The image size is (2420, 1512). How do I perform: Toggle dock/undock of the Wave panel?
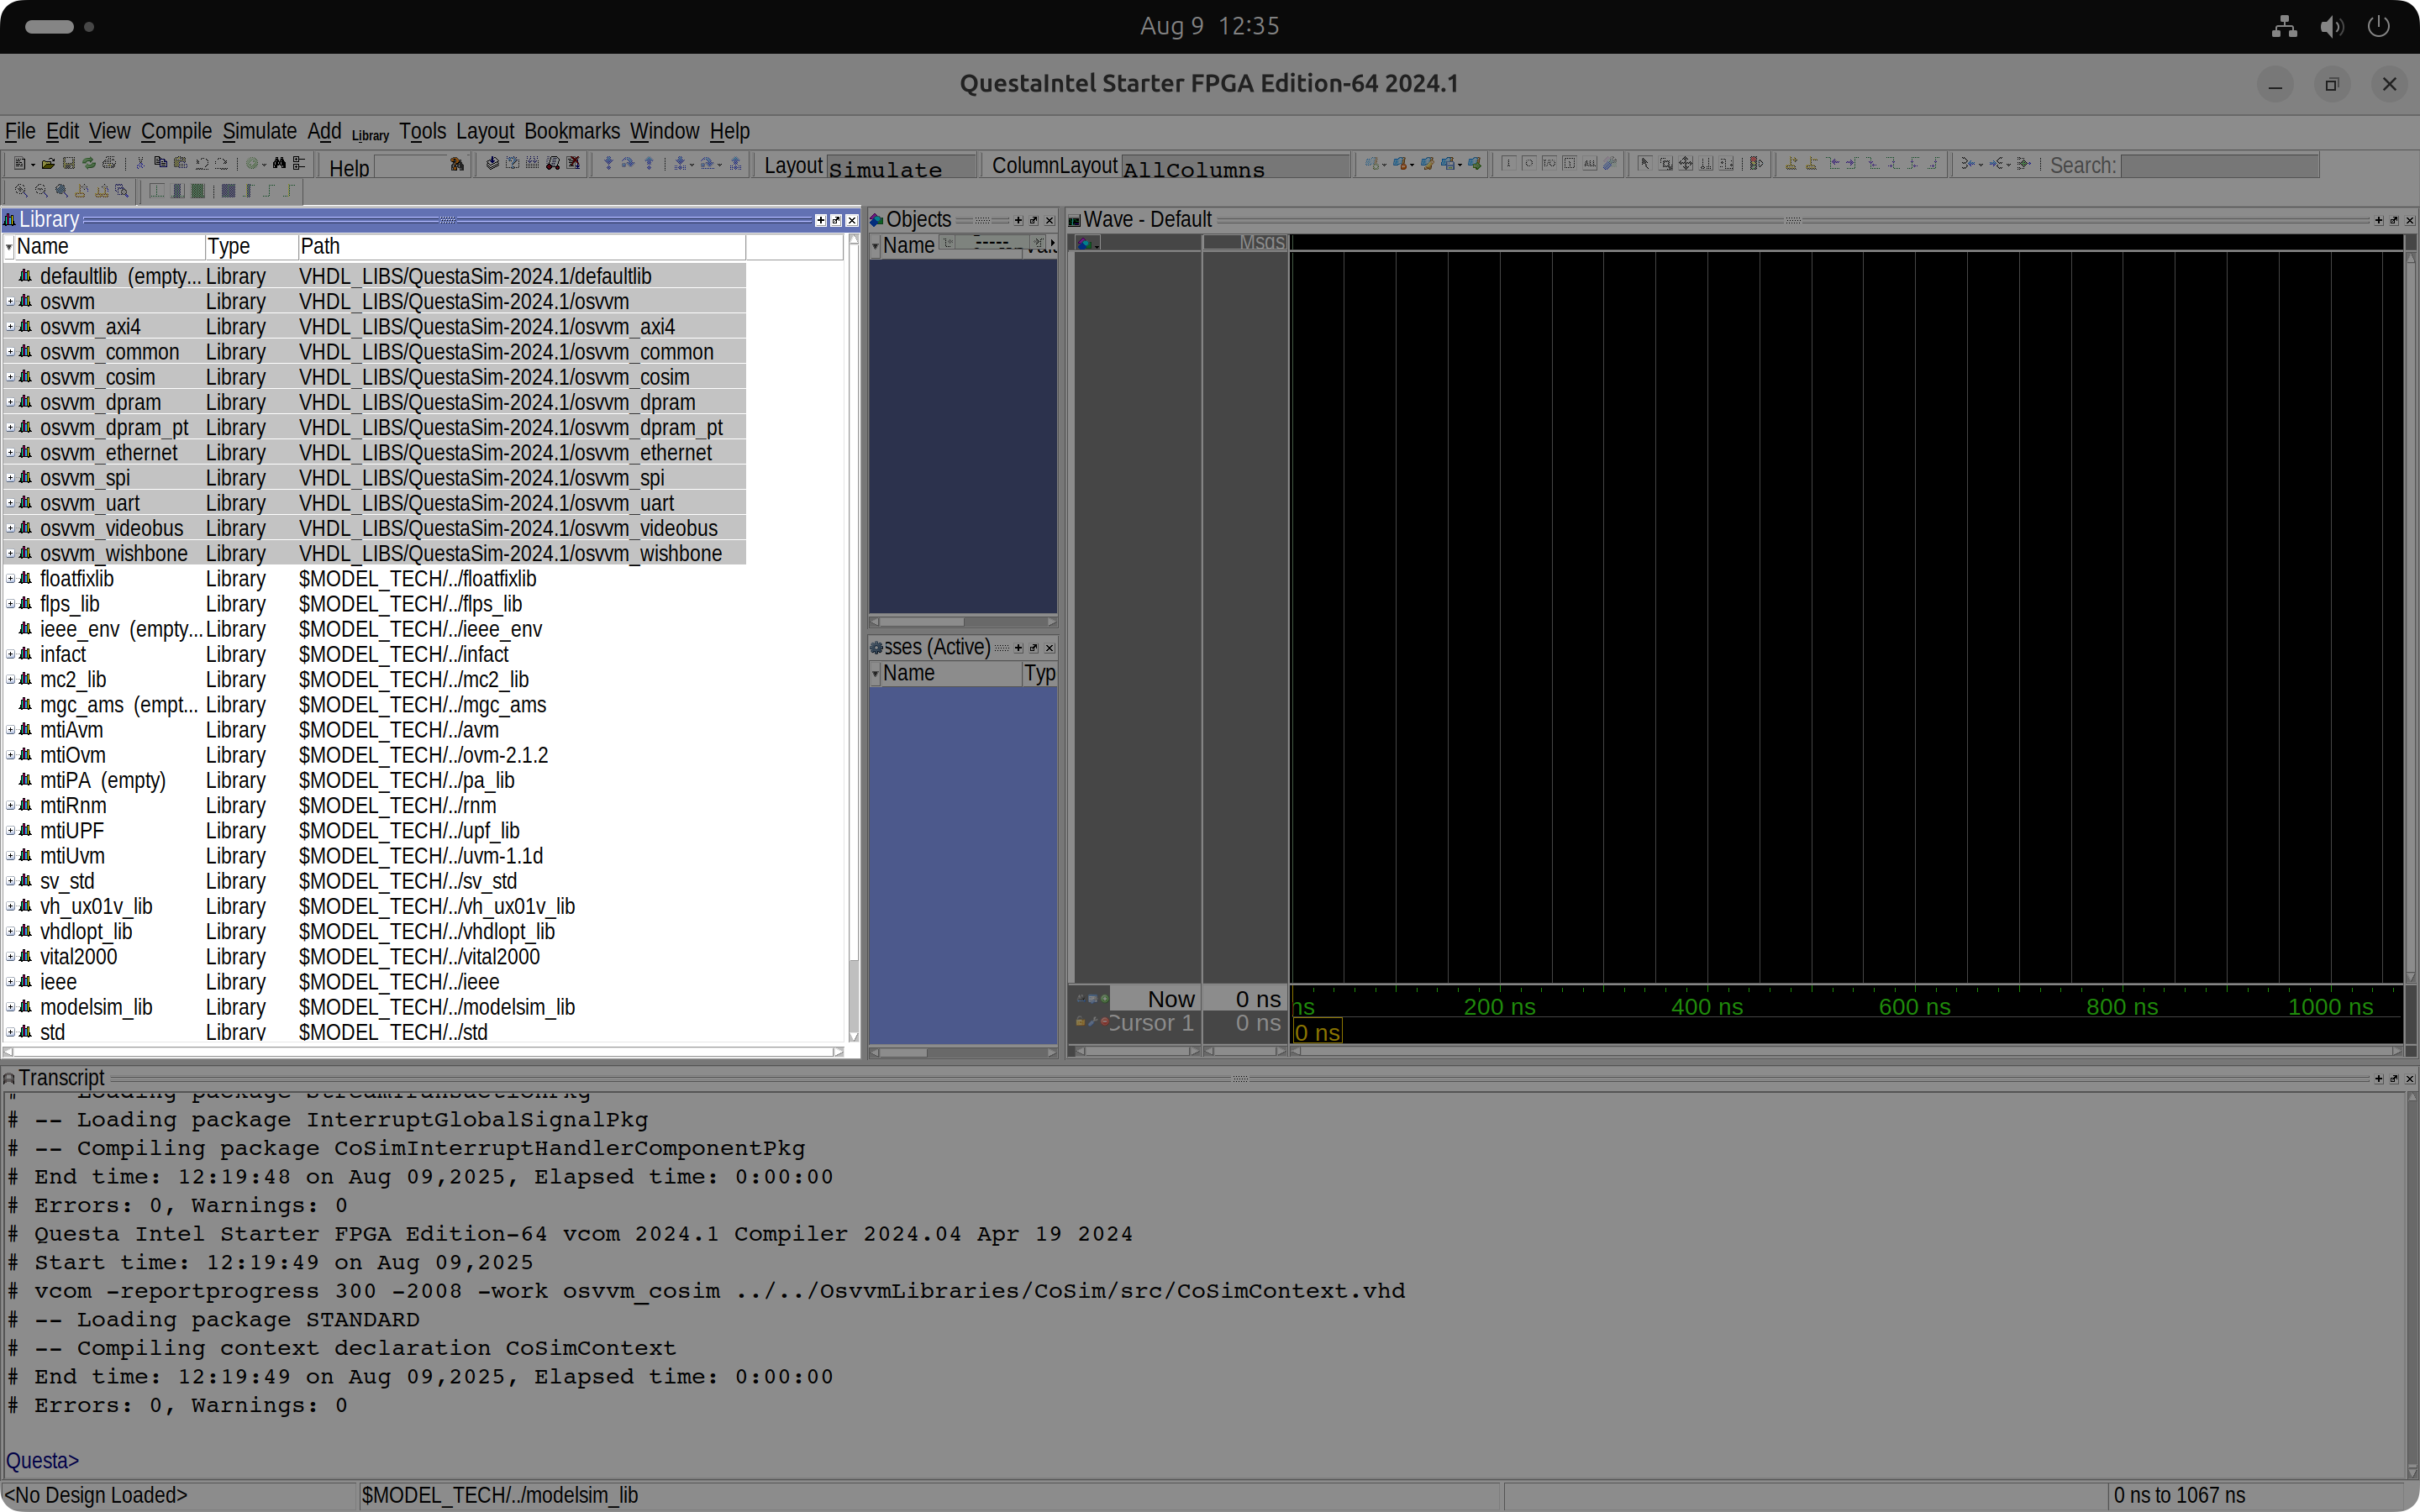[x=2394, y=220]
